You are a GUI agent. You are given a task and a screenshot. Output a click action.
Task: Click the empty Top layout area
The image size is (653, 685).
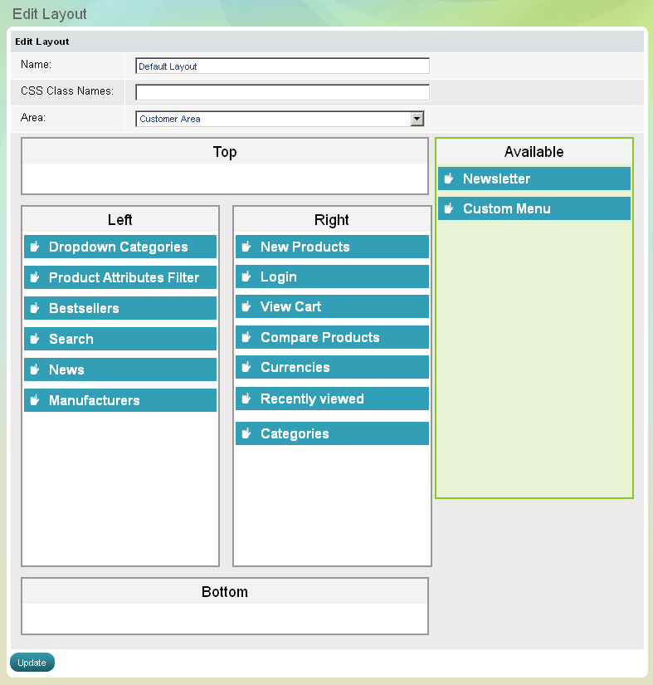224,178
